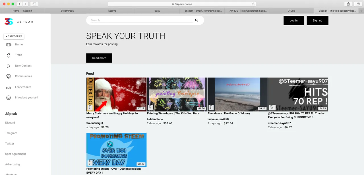Open Leaderboard in sidebar
The height and width of the screenshot is (175, 364).
[x=23, y=87]
